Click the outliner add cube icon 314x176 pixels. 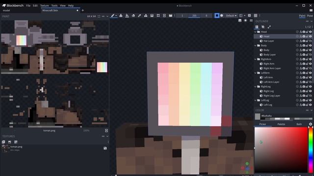coord(257,27)
